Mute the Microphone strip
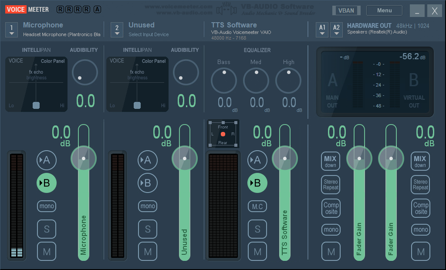The height and width of the screenshot is (270, 446). click(47, 251)
